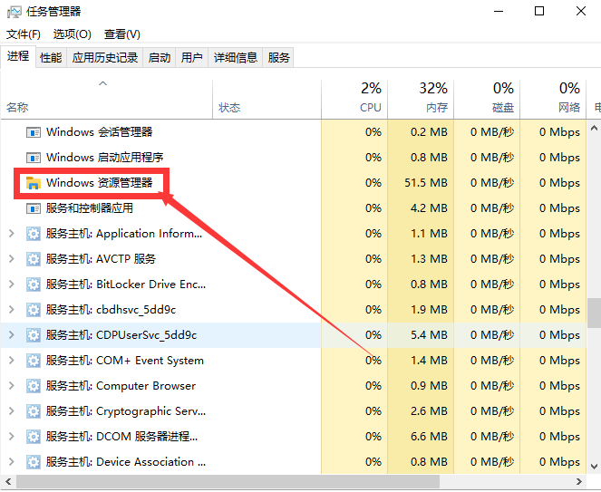Click the Windows 启动应用程序 process icon
The width and height of the screenshot is (601, 492).
coord(34,158)
